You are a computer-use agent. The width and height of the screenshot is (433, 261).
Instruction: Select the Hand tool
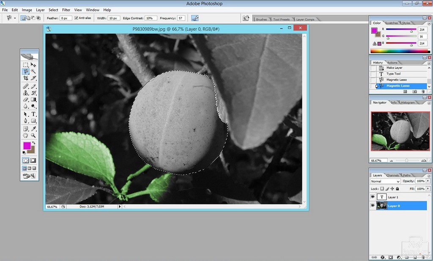tap(26, 135)
